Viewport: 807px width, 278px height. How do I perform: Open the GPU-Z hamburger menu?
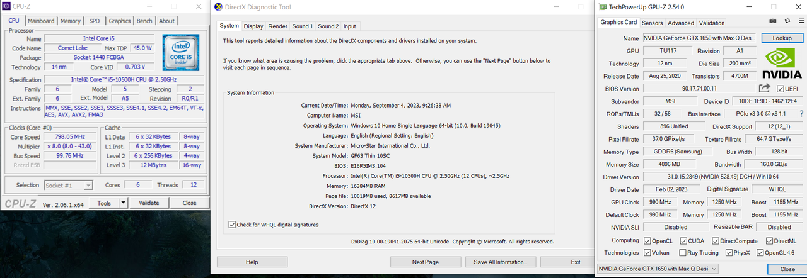801,21
